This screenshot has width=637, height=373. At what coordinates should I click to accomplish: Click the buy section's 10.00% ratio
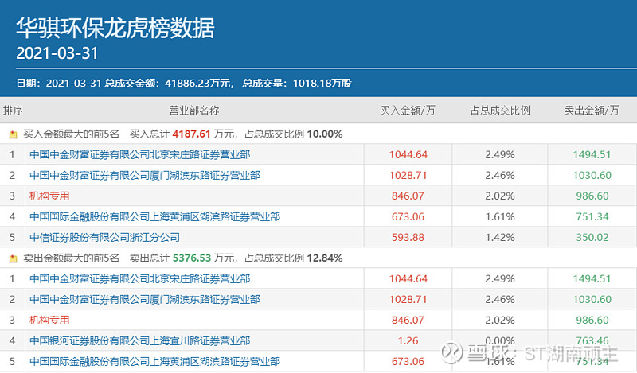325,134
